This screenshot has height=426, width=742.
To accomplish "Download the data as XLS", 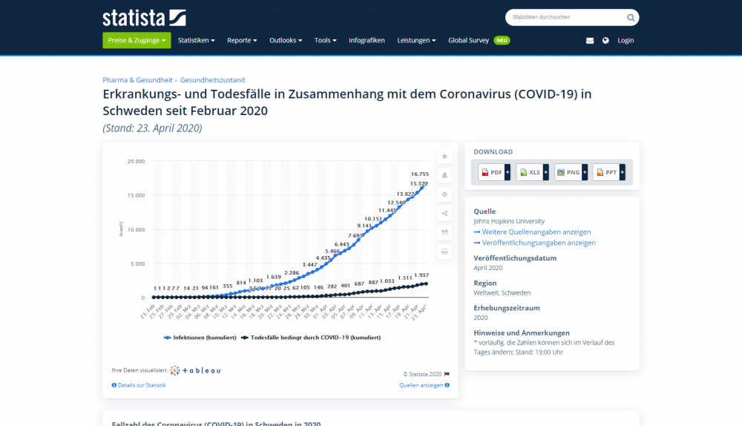I will pos(531,172).
